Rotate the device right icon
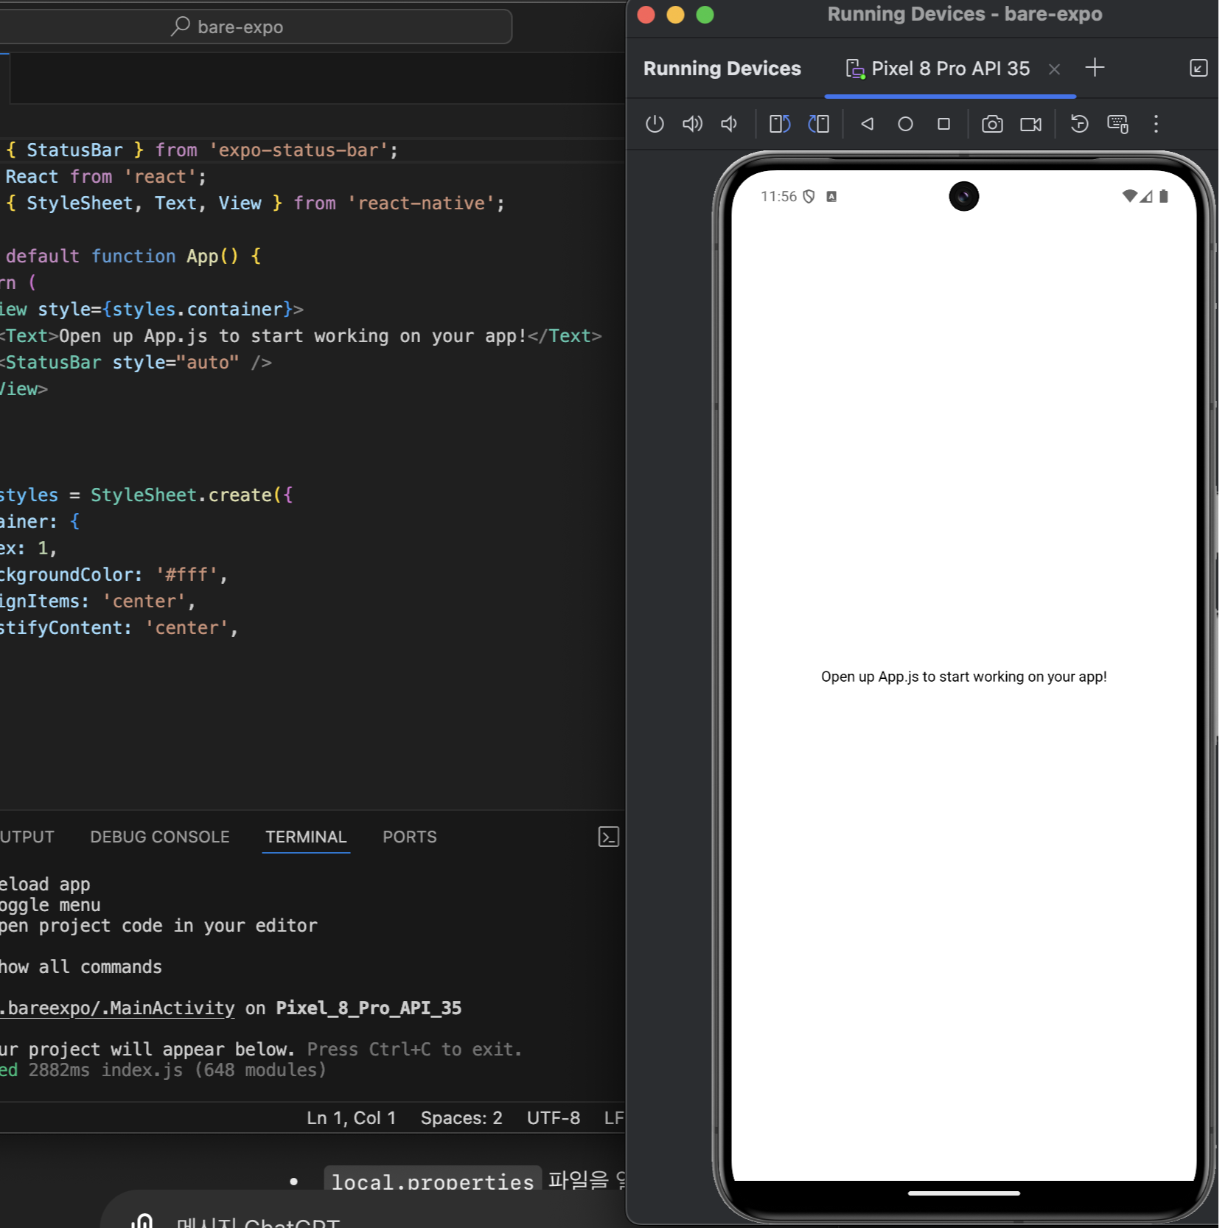The width and height of the screenshot is (1228, 1228). click(818, 124)
